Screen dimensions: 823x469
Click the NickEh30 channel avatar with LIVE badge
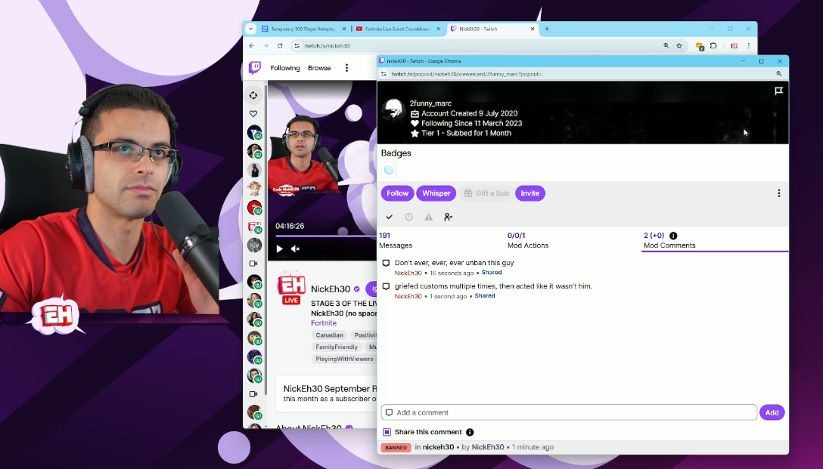pos(291,288)
